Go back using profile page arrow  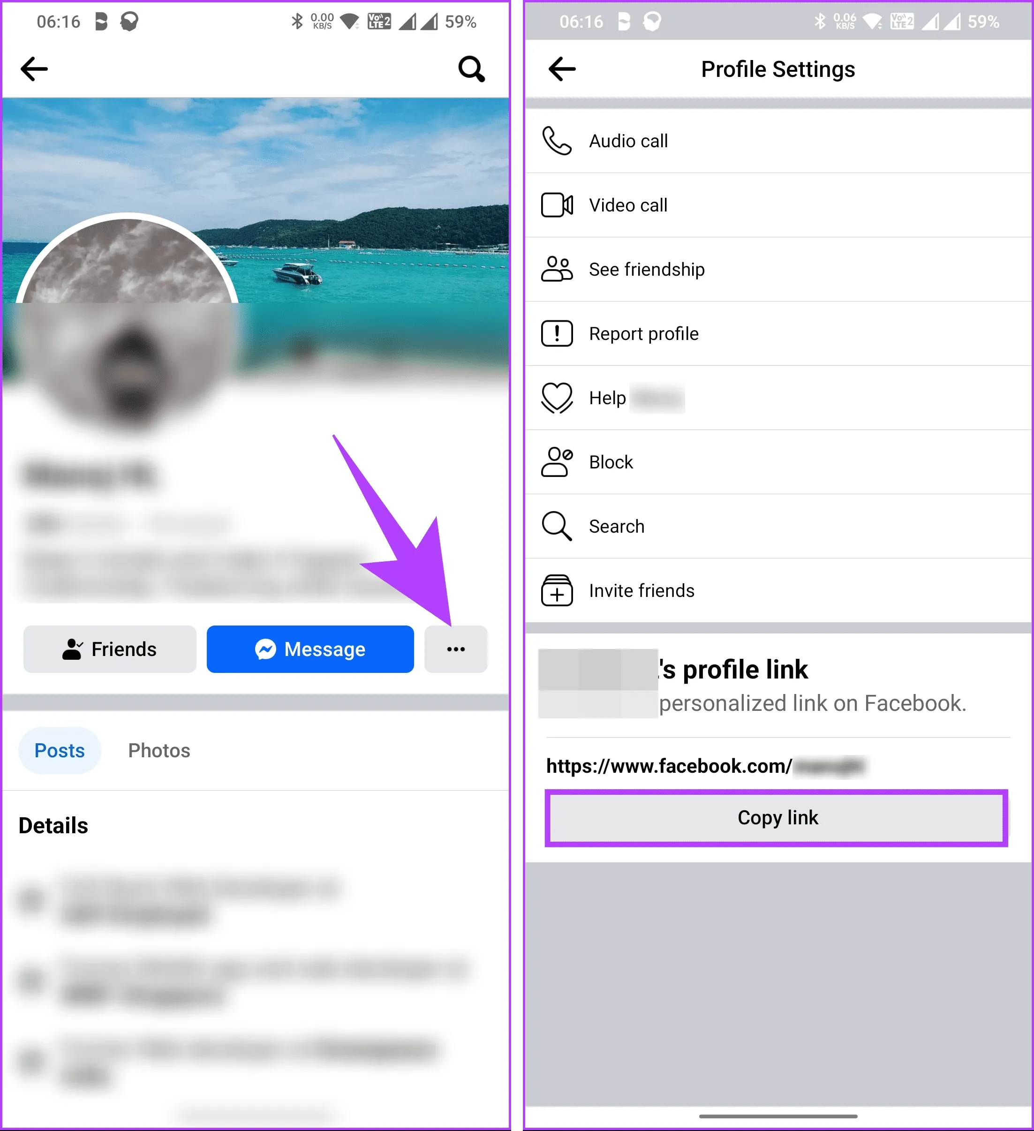point(34,69)
